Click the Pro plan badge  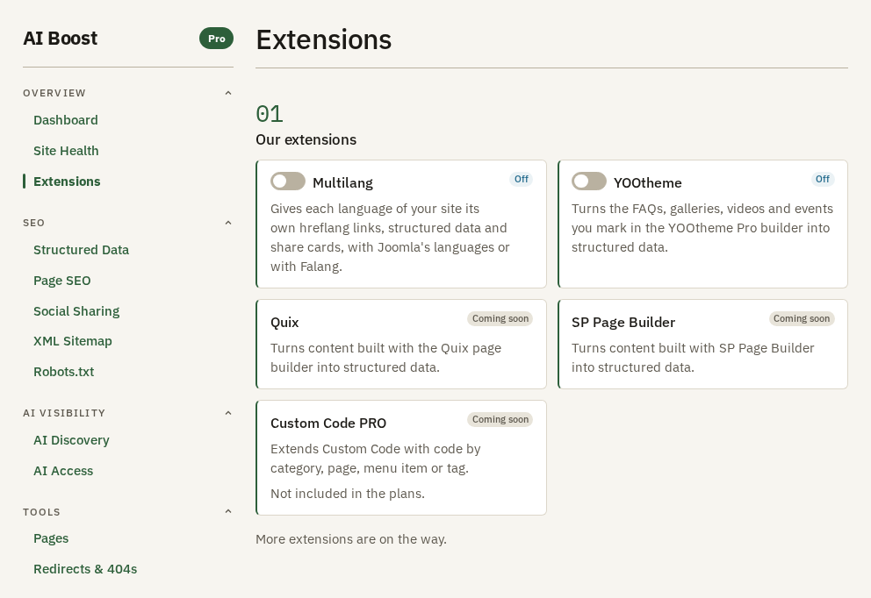click(x=217, y=39)
